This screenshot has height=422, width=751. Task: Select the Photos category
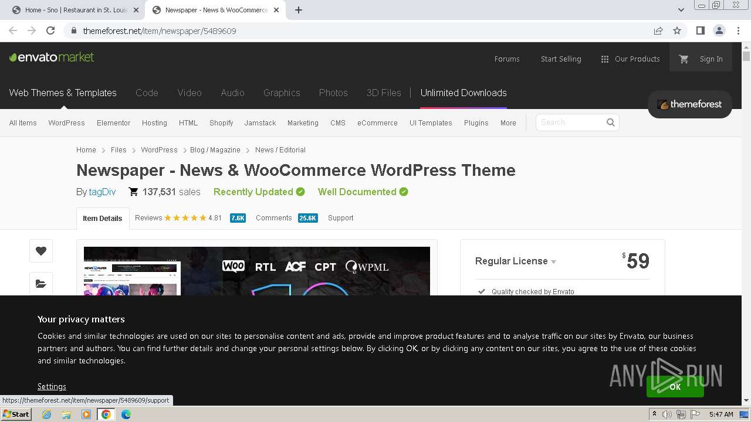click(x=333, y=93)
